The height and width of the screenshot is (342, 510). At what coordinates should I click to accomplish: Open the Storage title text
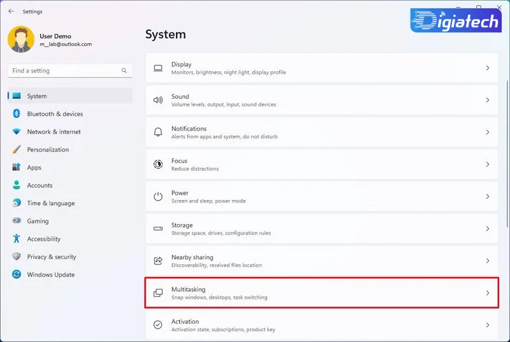point(182,225)
